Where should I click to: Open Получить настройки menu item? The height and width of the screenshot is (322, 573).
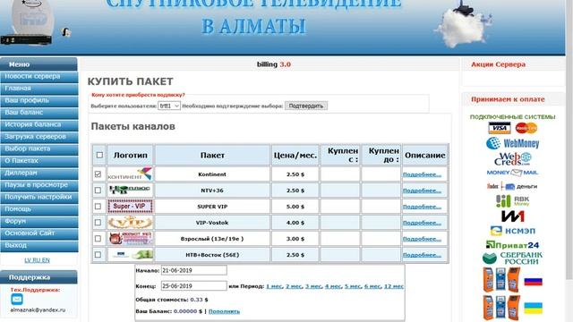pyautogui.click(x=38, y=197)
